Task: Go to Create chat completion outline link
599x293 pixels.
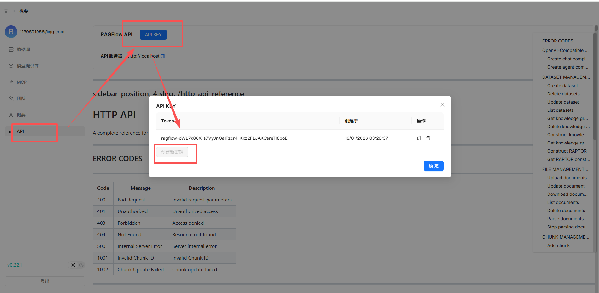Action: (568, 59)
